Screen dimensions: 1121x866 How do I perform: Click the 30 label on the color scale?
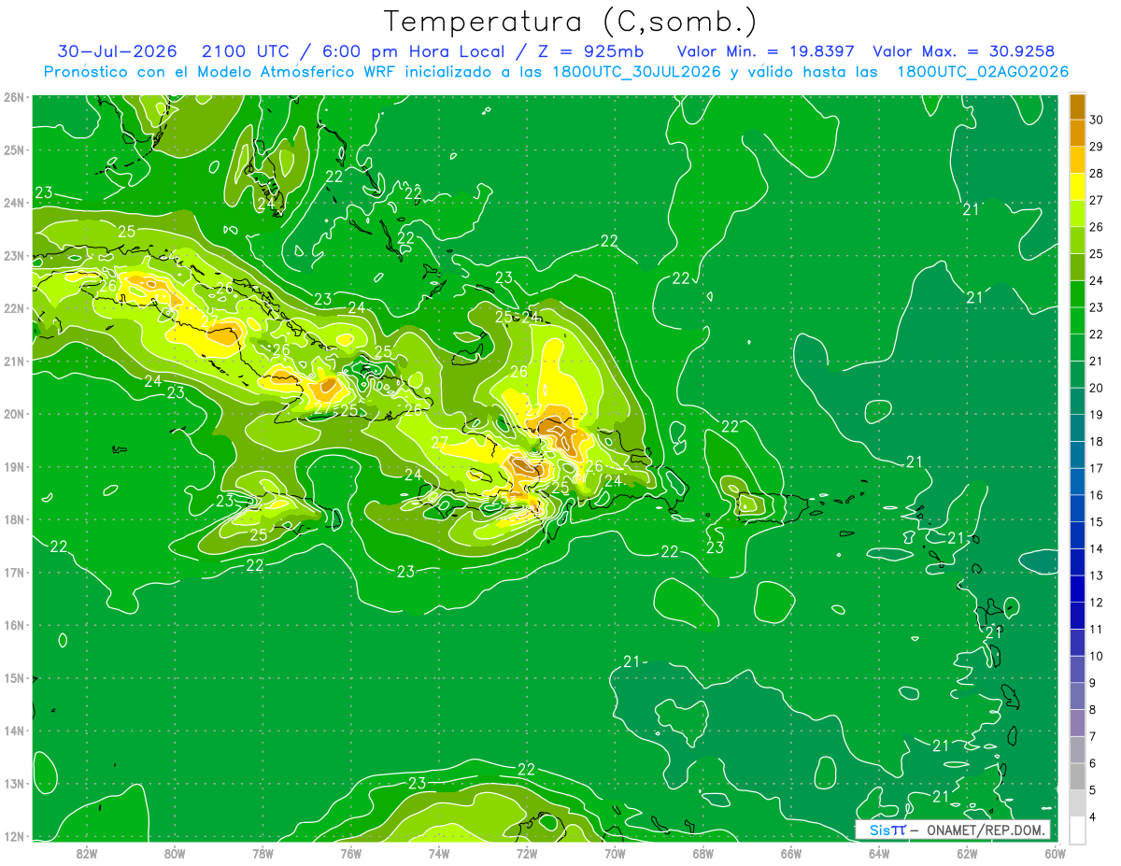tap(1096, 119)
